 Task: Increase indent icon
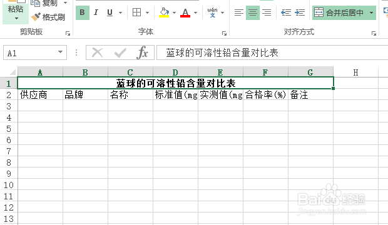tap(300, 12)
